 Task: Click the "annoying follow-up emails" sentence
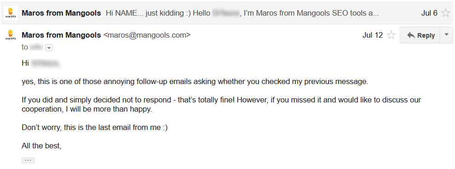195,82
